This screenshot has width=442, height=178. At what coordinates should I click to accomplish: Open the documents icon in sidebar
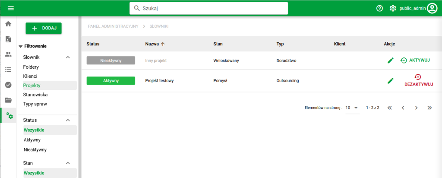(8, 39)
